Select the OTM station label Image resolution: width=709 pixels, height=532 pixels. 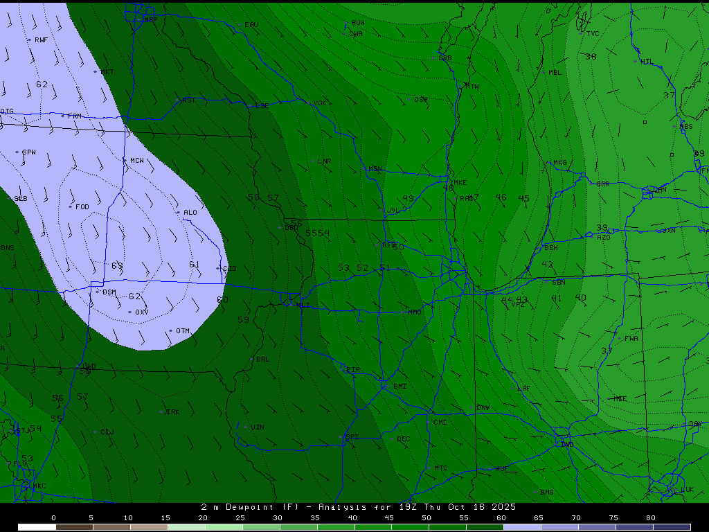[x=183, y=331]
